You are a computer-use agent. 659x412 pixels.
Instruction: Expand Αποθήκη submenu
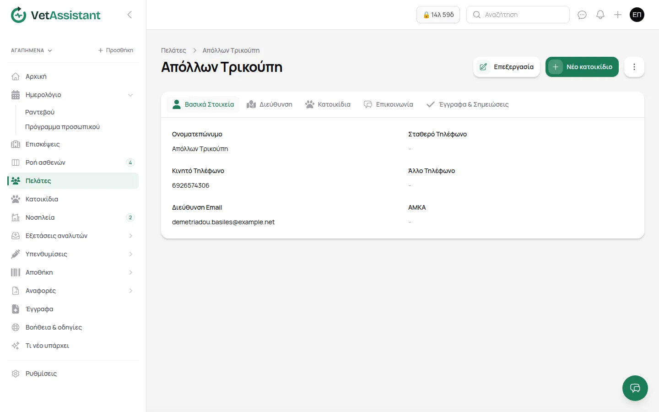(130, 272)
